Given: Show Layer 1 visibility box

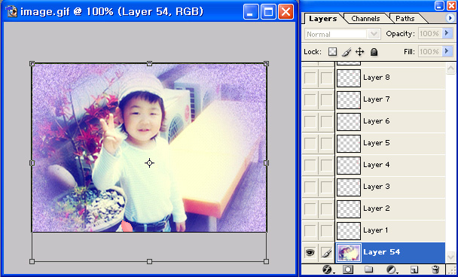Looking at the screenshot, I should [x=310, y=230].
